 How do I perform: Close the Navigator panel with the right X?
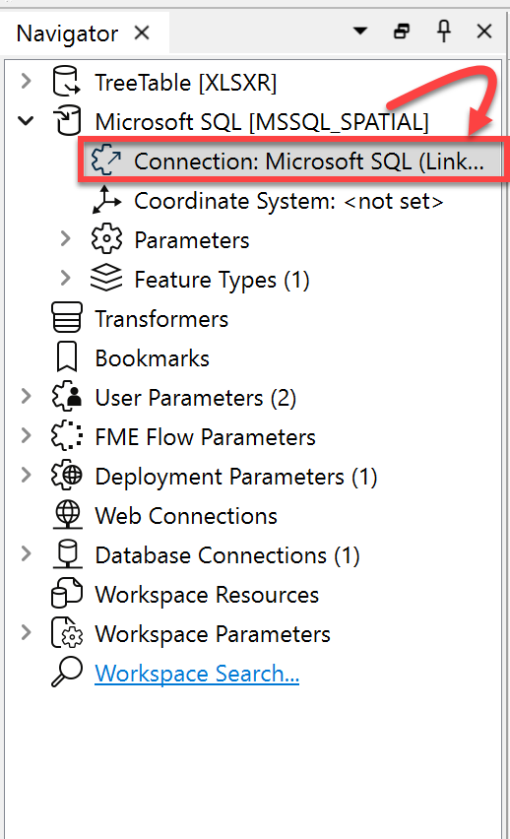483,32
